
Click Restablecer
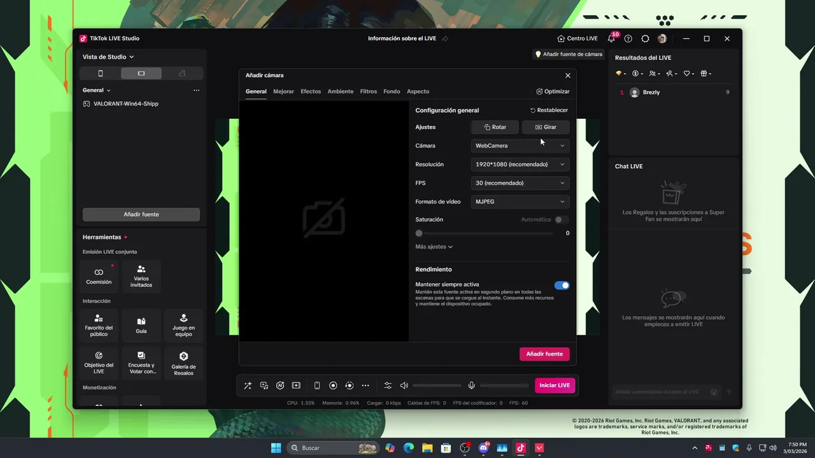point(549,110)
